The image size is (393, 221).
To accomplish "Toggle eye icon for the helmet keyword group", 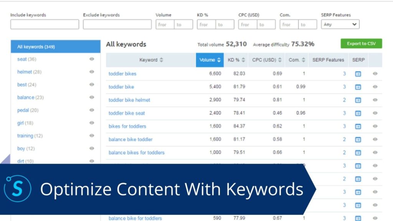I will click(92, 72).
